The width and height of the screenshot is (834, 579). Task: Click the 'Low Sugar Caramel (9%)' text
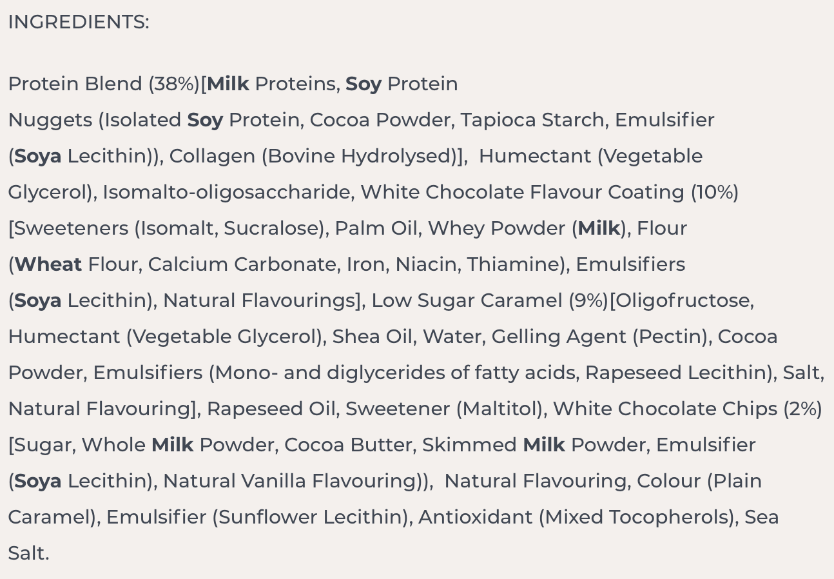coord(489,301)
